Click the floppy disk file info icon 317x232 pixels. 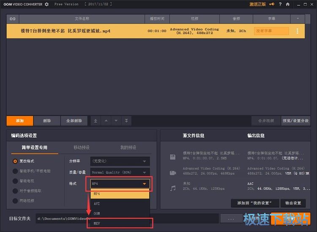pos(172,157)
